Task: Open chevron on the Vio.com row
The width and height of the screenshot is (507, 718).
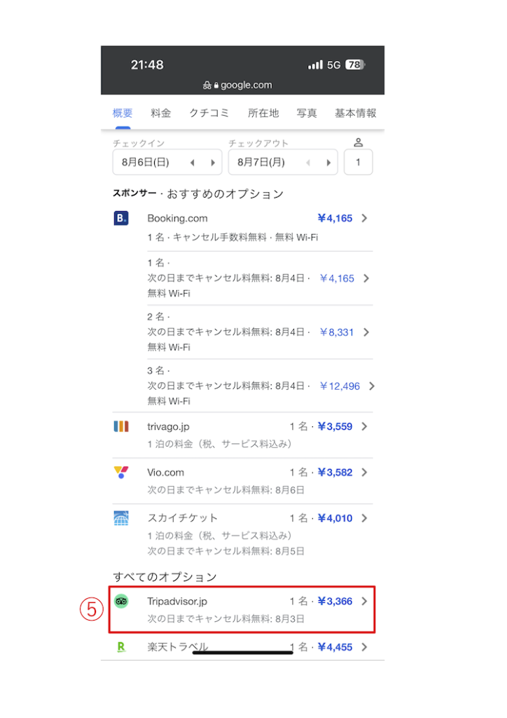Action: tap(364, 473)
